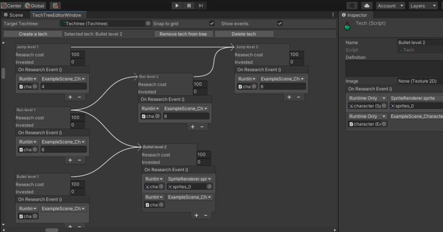Toggle the Pause button
This screenshot has height=232, width=443.
point(189,5)
